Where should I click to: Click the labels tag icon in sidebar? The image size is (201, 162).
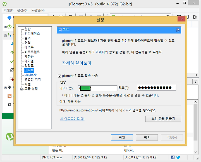coord(9,87)
